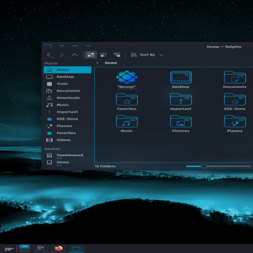Viewport: 253px width, 253px height.
Task: Click the "12 Folders" status text
Action: [x=105, y=166]
